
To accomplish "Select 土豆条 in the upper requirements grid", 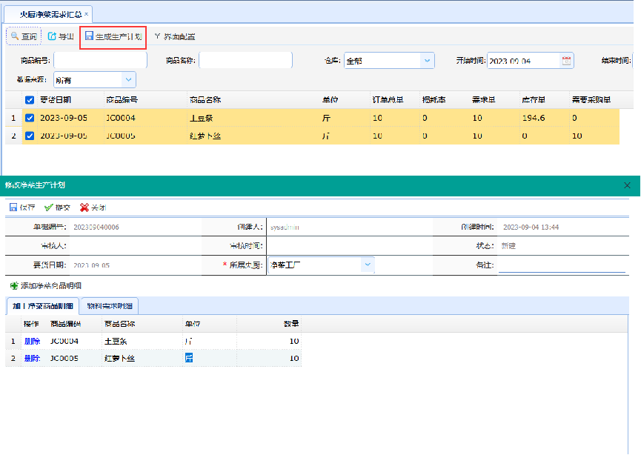I will (201, 118).
